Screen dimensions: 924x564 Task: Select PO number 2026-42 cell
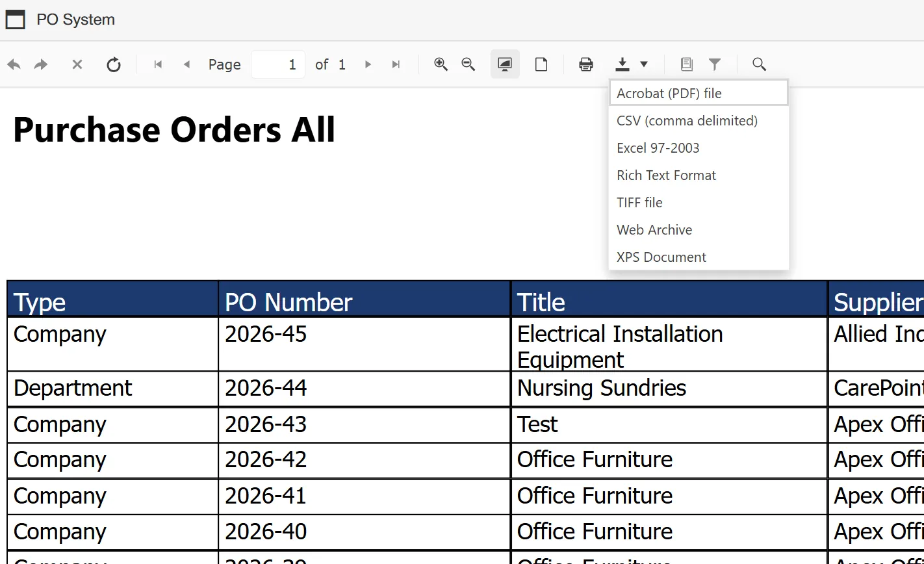click(365, 460)
